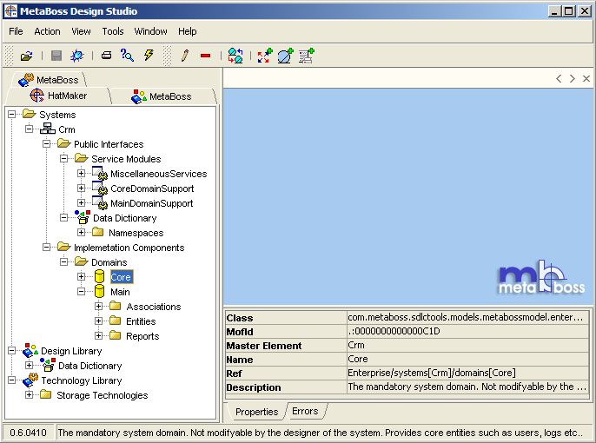Image resolution: width=596 pixels, height=443 pixels.
Task: Click the 0.6.0410 version in status bar
Action: 28,433
